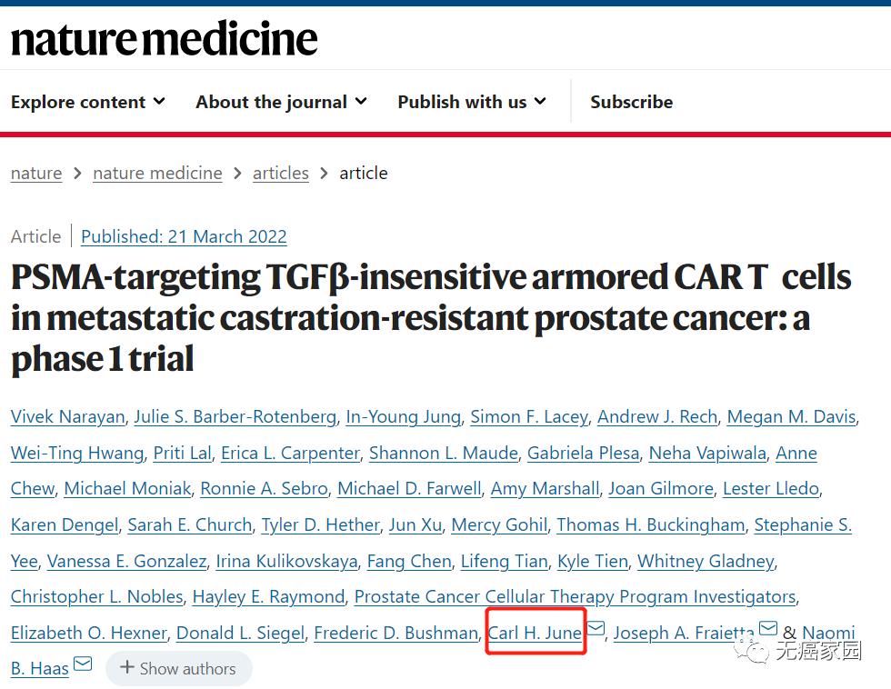The image size is (891, 689).
Task: Expand the Publish with us menu
Action: [x=471, y=102]
